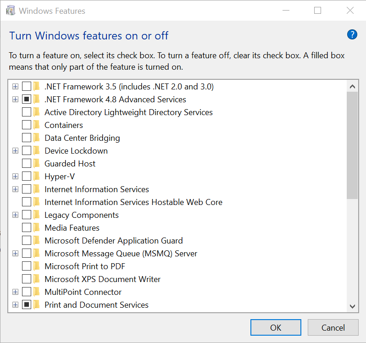Tick the Microsoft Defender Application Guard checkbox
This screenshot has width=366, height=343.
coord(27,241)
